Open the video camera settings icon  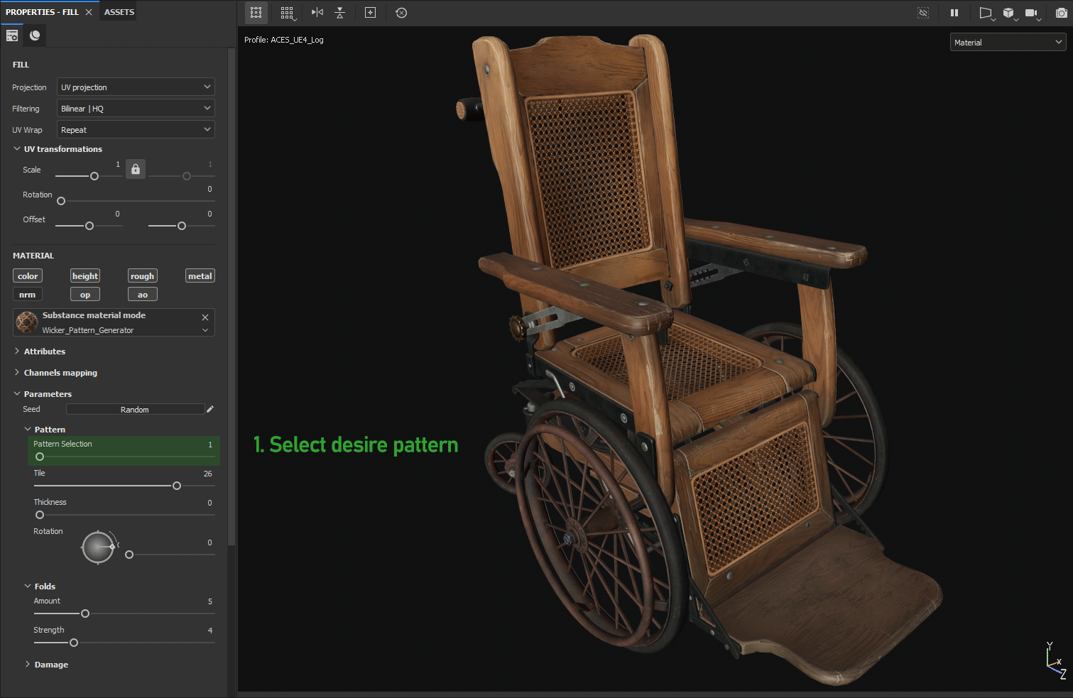point(1033,13)
